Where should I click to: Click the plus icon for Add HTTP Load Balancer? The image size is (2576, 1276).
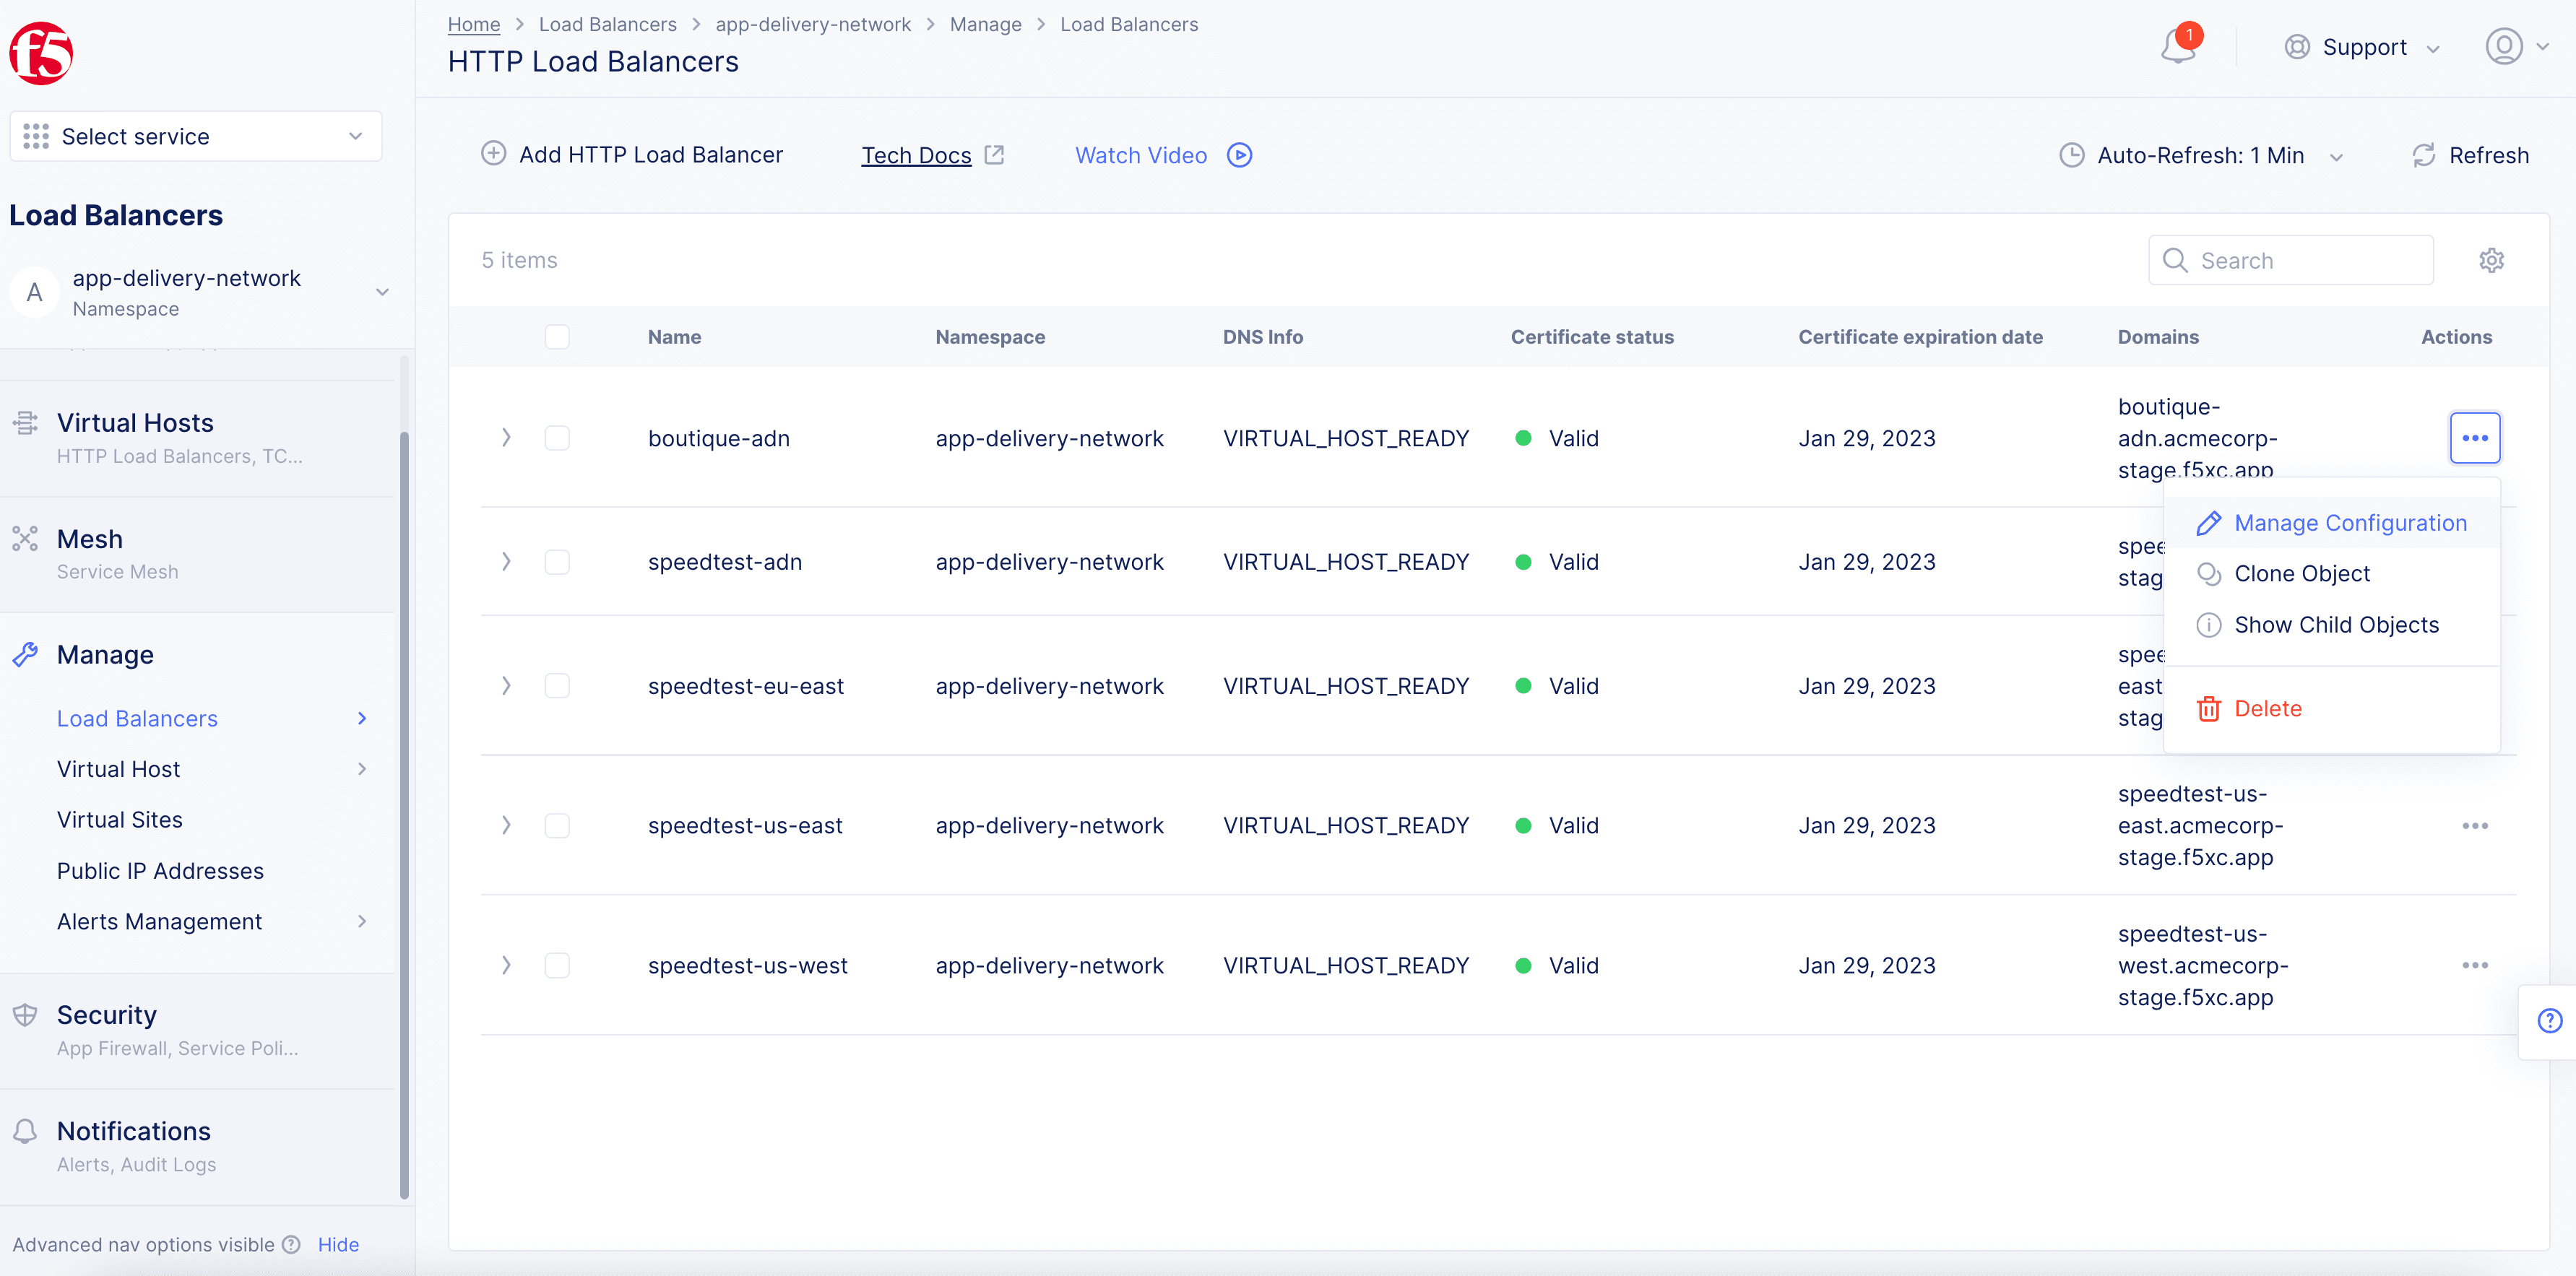coord(494,153)
